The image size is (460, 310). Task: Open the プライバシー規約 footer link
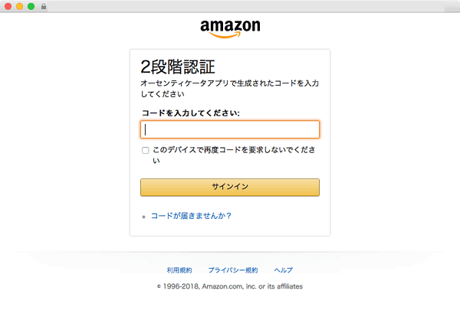click(233, 270)
